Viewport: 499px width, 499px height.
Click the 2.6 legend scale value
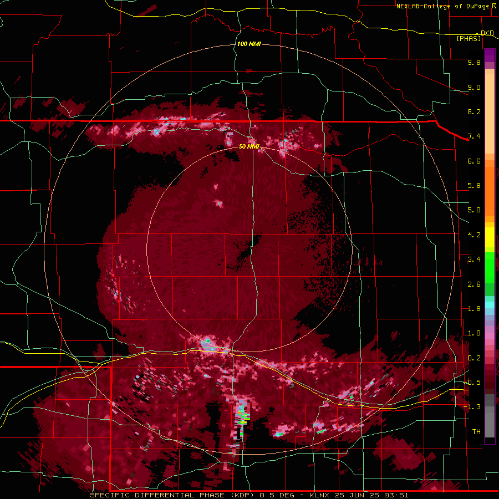click(x=474, y=284)
